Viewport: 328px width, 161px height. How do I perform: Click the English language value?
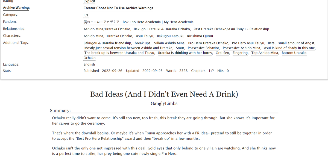[x=89, y=65]
